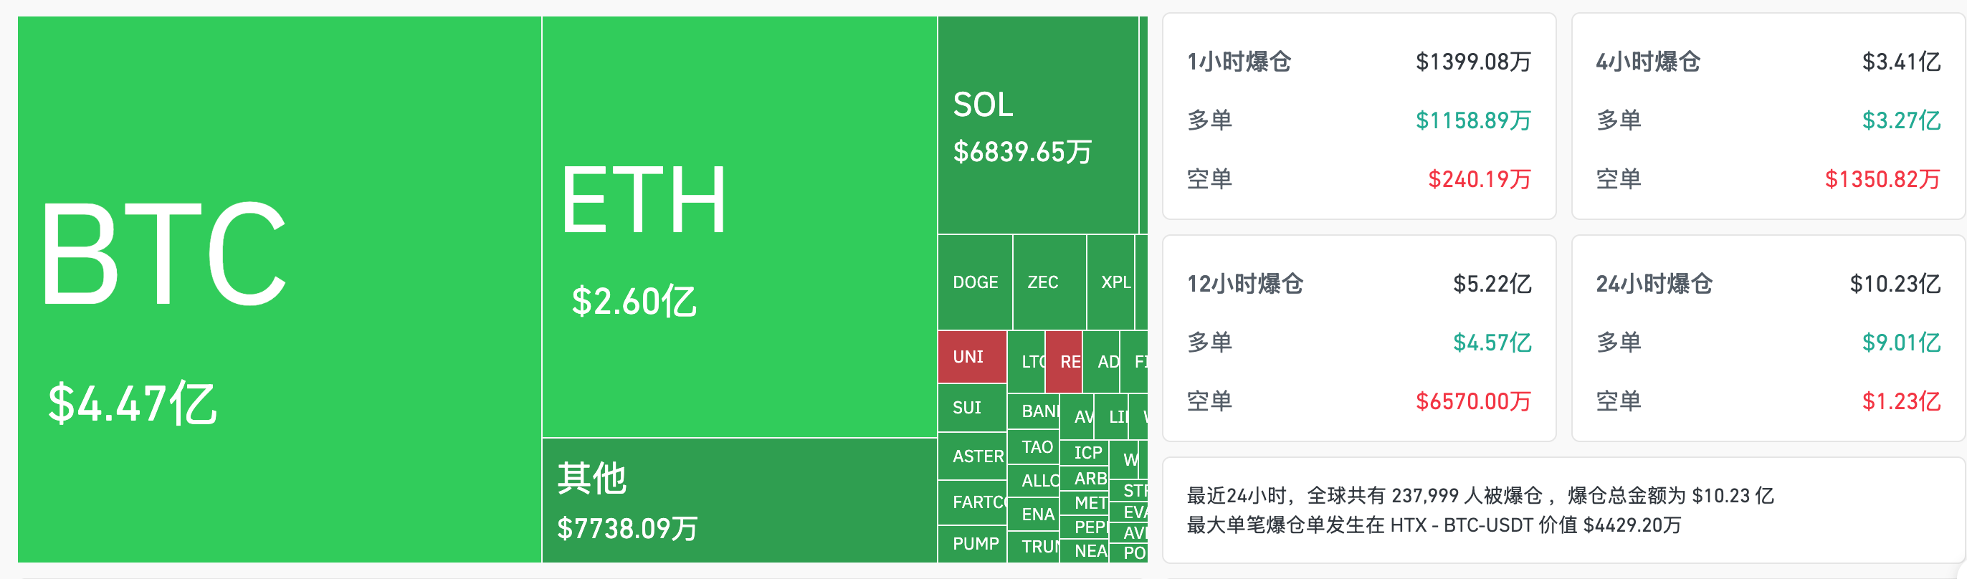Select the DOGE tile in the treemap
The height and width of the screenshot is (579, 1967).
(x=975, y=282)
